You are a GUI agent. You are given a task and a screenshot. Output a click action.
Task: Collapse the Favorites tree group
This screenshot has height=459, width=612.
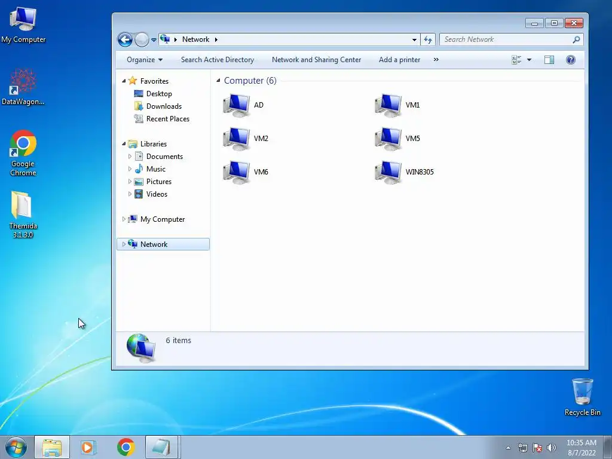[x=124, y=81]
